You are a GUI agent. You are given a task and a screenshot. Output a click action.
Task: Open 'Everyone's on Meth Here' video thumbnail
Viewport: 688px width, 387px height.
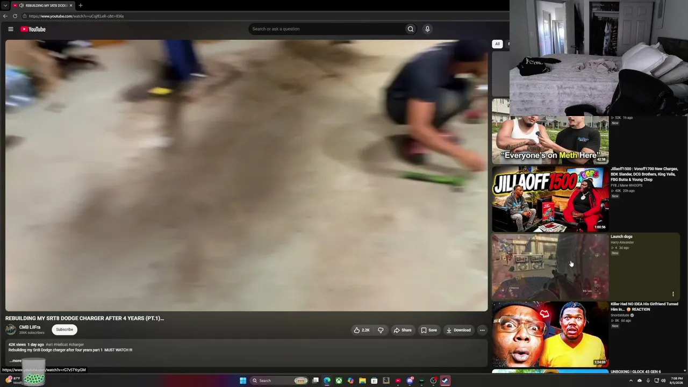550,140
